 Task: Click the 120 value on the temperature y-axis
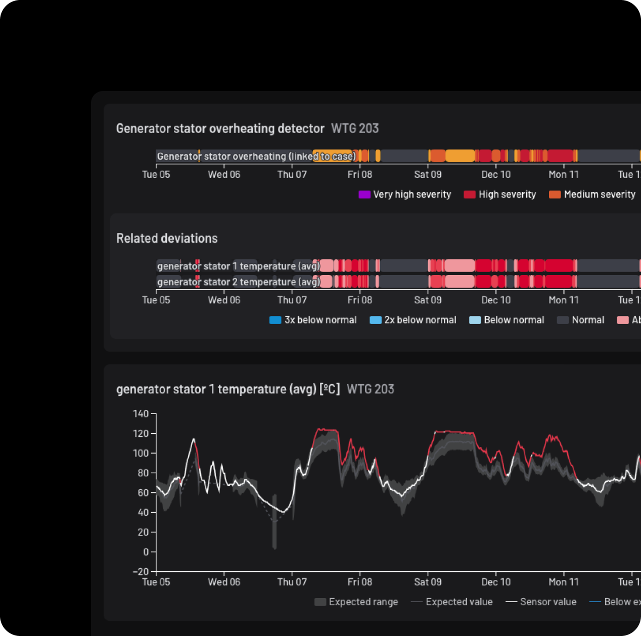pos(141,434)
